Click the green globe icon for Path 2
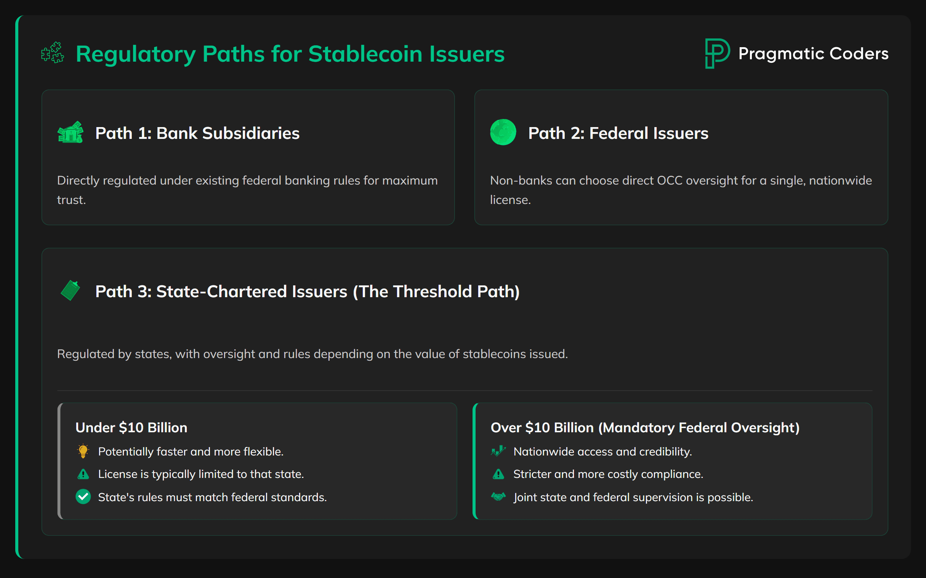The height and width of the screenshot is (578, 926). pyautogui.click(x=503, y=132)
